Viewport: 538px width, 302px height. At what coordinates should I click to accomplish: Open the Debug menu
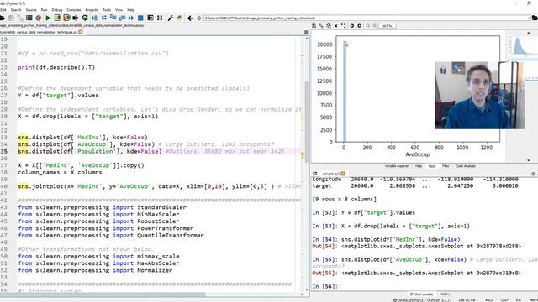[x=57, y=10]
